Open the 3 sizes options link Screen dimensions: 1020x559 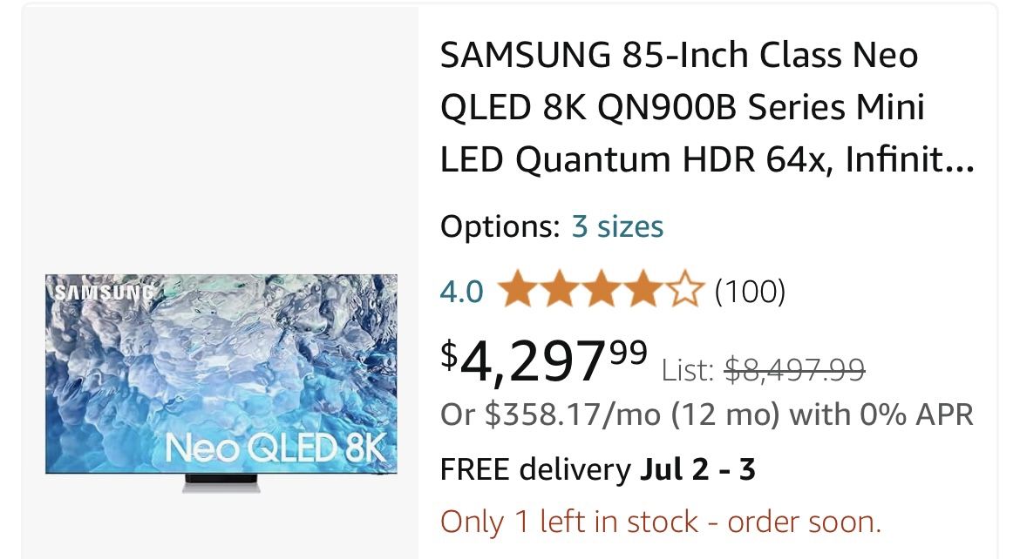point(619,226)
